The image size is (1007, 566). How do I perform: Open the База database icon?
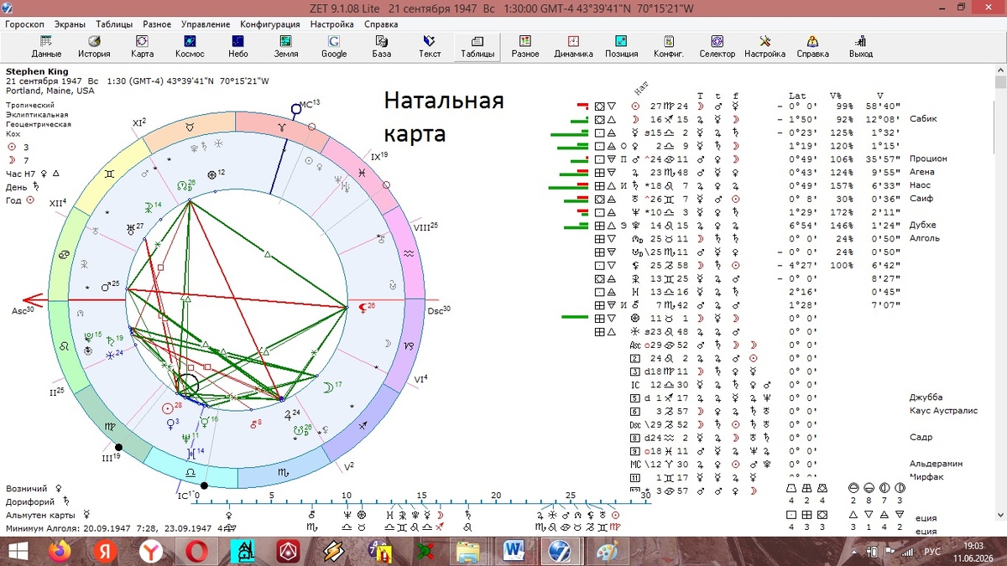click(382, 46)
